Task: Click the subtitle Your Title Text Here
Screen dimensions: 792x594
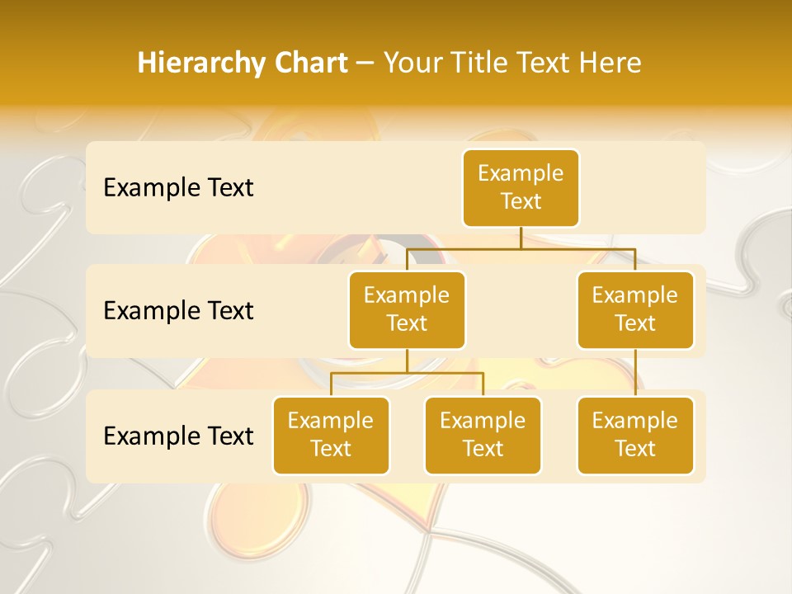Action: 512,62
